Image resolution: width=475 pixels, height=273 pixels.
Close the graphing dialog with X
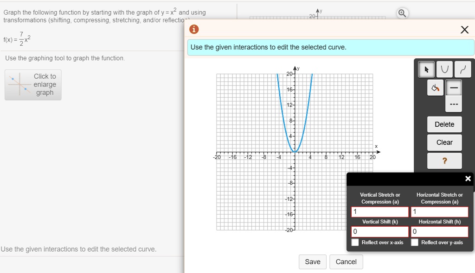point(464,30)
